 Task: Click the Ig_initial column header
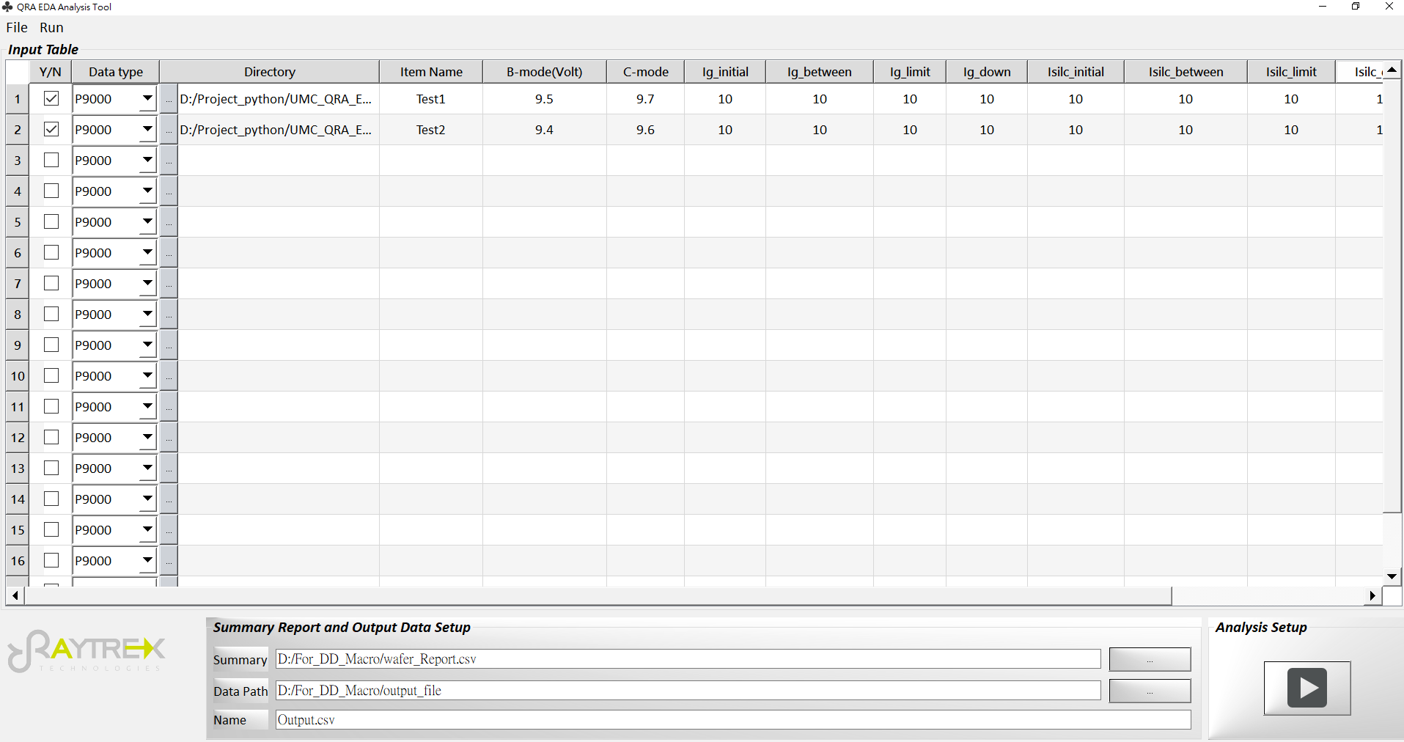point(725,72)
